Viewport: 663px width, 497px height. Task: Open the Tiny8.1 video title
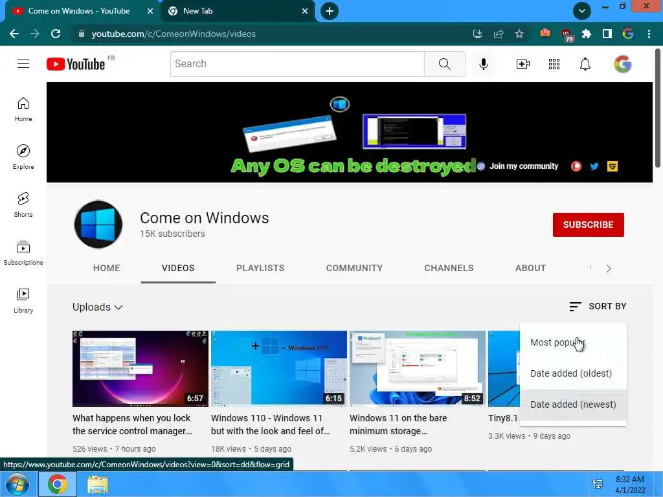point(502,418)
